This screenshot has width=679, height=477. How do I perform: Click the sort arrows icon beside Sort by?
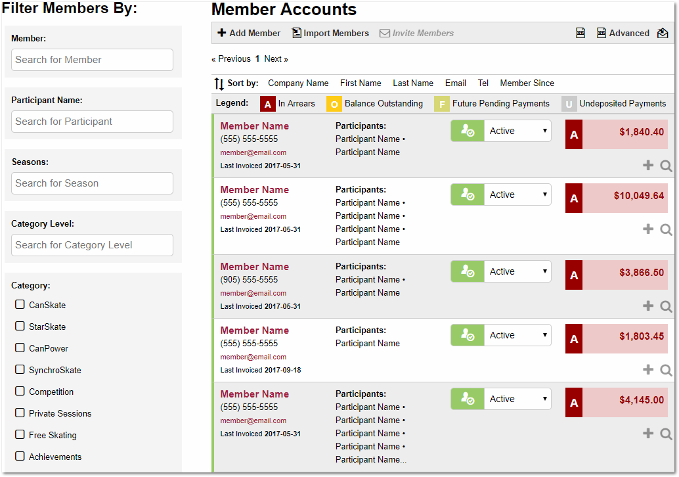tap(219, 83)
